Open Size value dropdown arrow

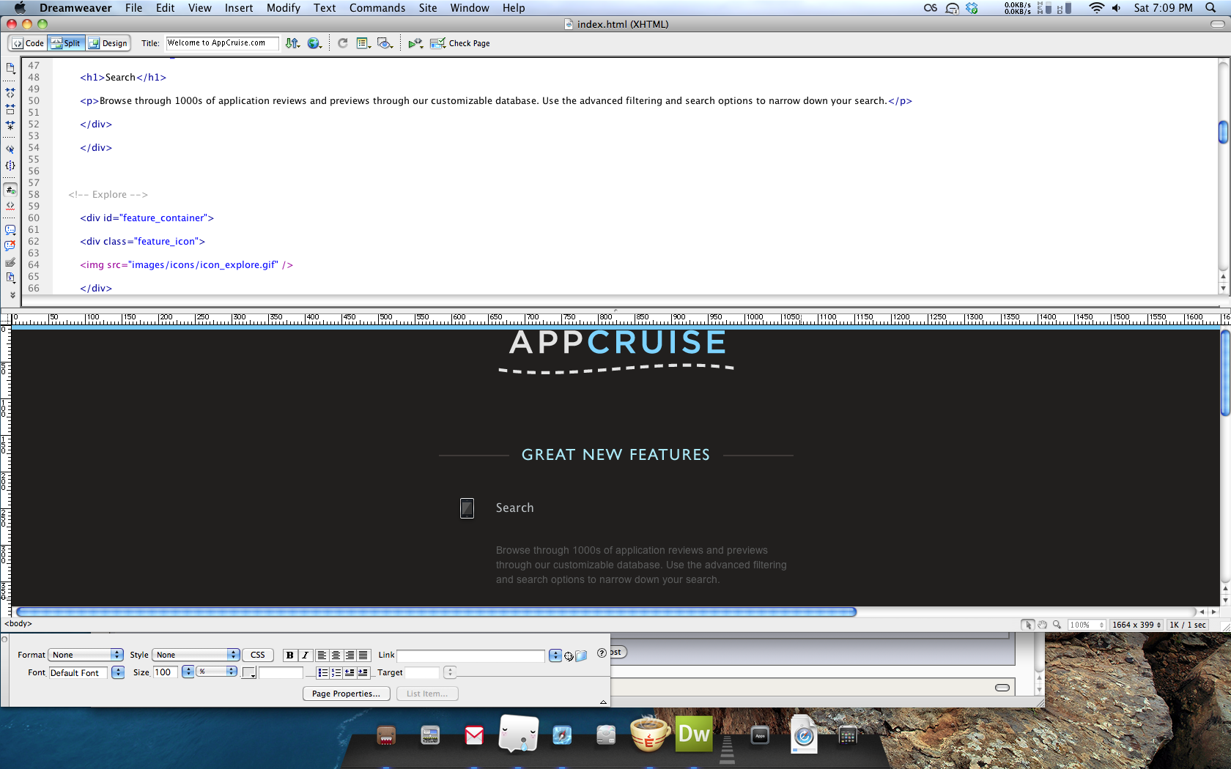188,672
